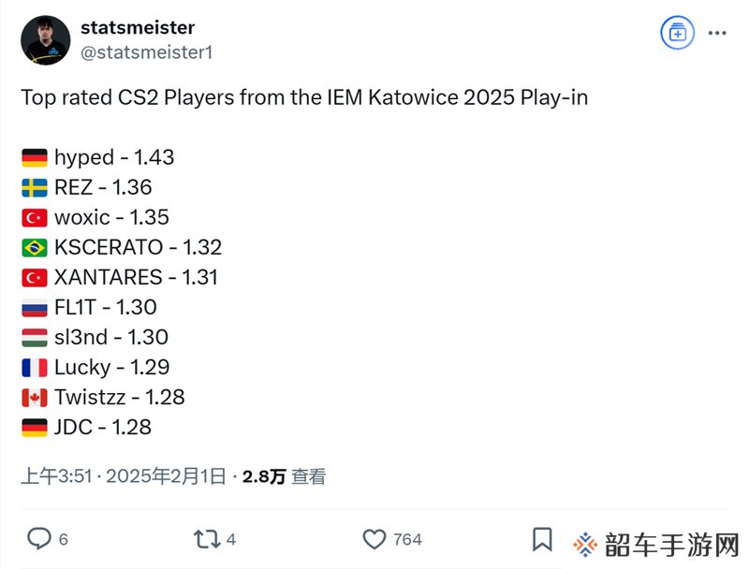This screenshot has height=569, width=749.
Task: Open the three-dot more options menu
Action: coord(717,33)
